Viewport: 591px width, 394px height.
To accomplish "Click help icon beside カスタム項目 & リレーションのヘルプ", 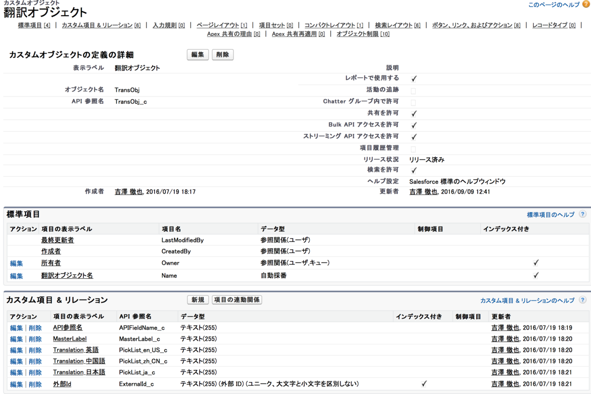I will click(583, 300).
